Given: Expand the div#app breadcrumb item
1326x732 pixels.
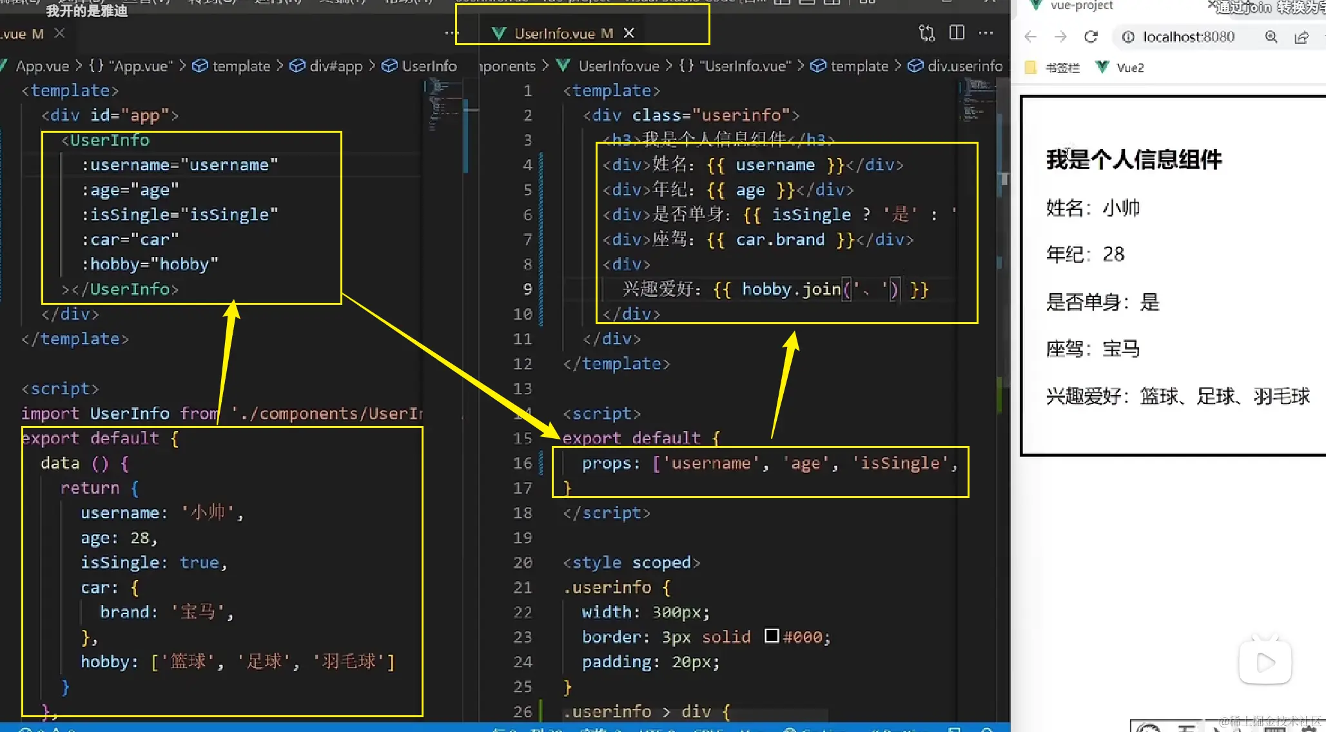Looking at the screenshot, I should point(335,66).
